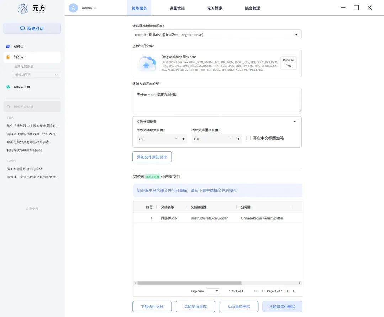Enable the 开启中文标题加强 checkbox
The width and height of the screenshot is (384, 317).
point(249,138)
